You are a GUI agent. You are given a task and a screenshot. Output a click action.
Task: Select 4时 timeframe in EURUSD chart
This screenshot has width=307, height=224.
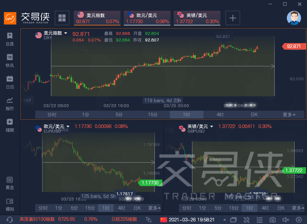point(121,208)
